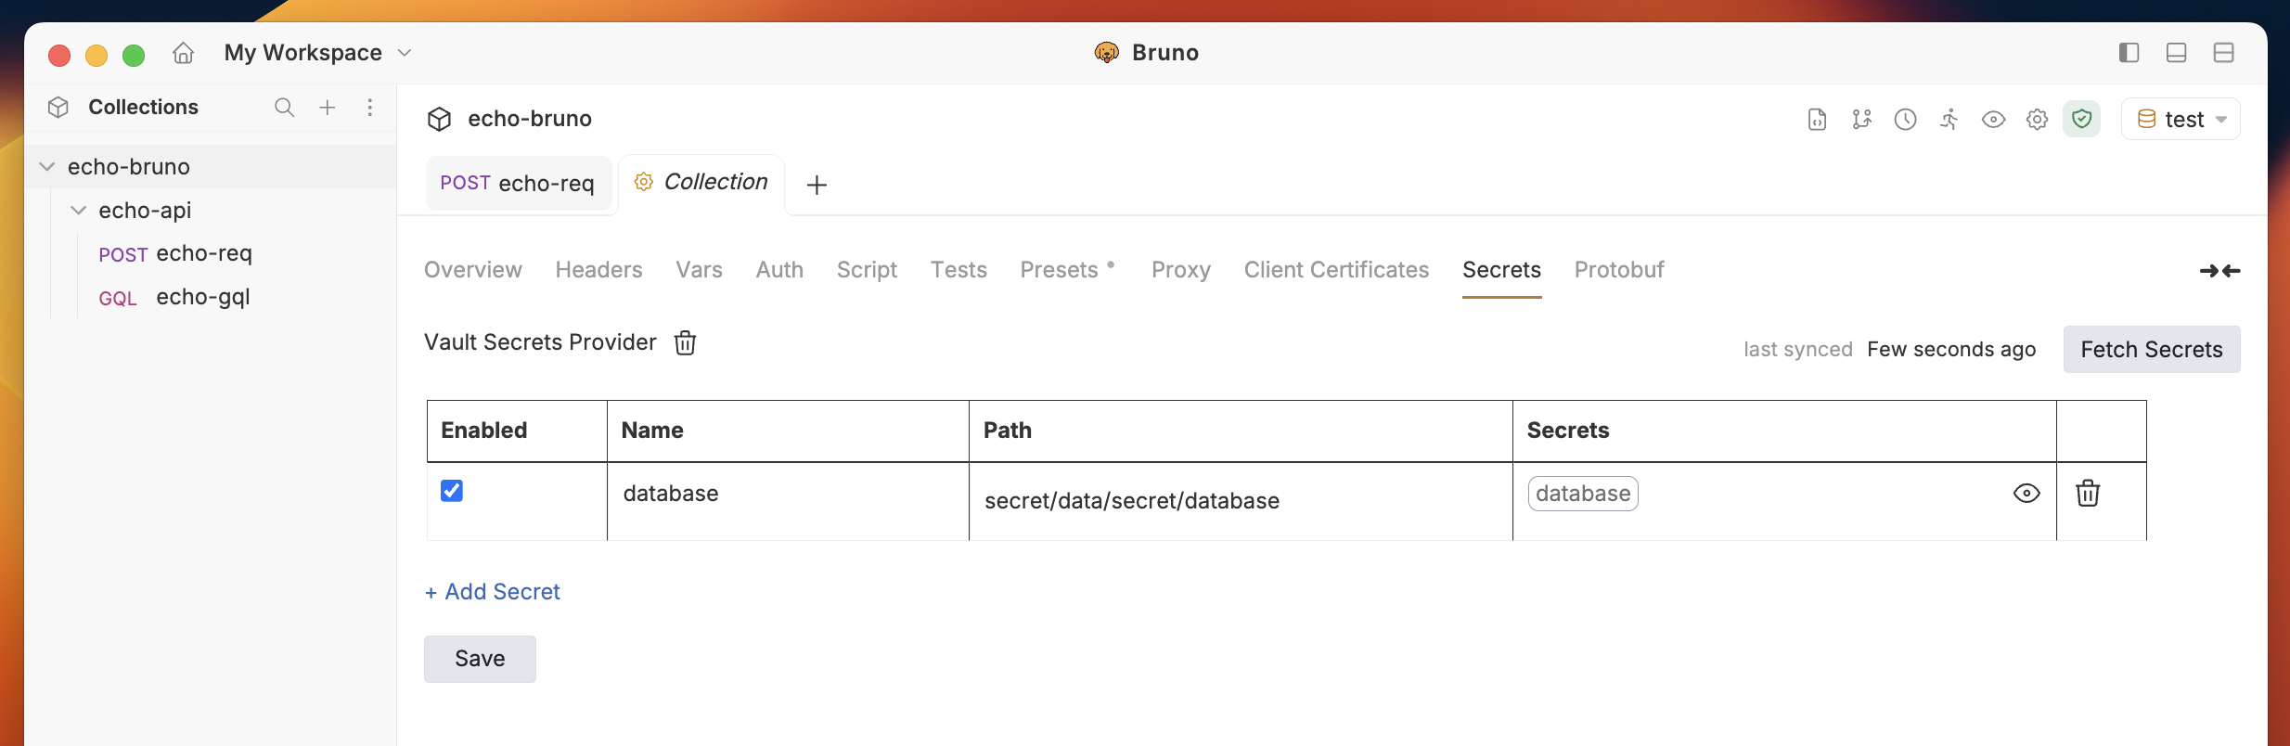Switch to the POST echo-req tab

(518, 183)
